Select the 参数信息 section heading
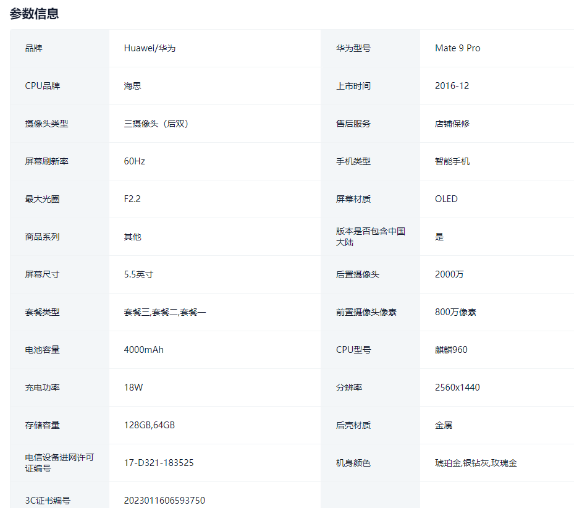This screenshot has width=574, height=508. 34,14
